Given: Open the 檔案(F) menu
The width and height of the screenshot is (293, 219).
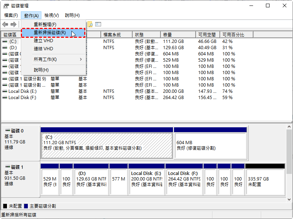Looking at the screenshot, I should 11,15.
